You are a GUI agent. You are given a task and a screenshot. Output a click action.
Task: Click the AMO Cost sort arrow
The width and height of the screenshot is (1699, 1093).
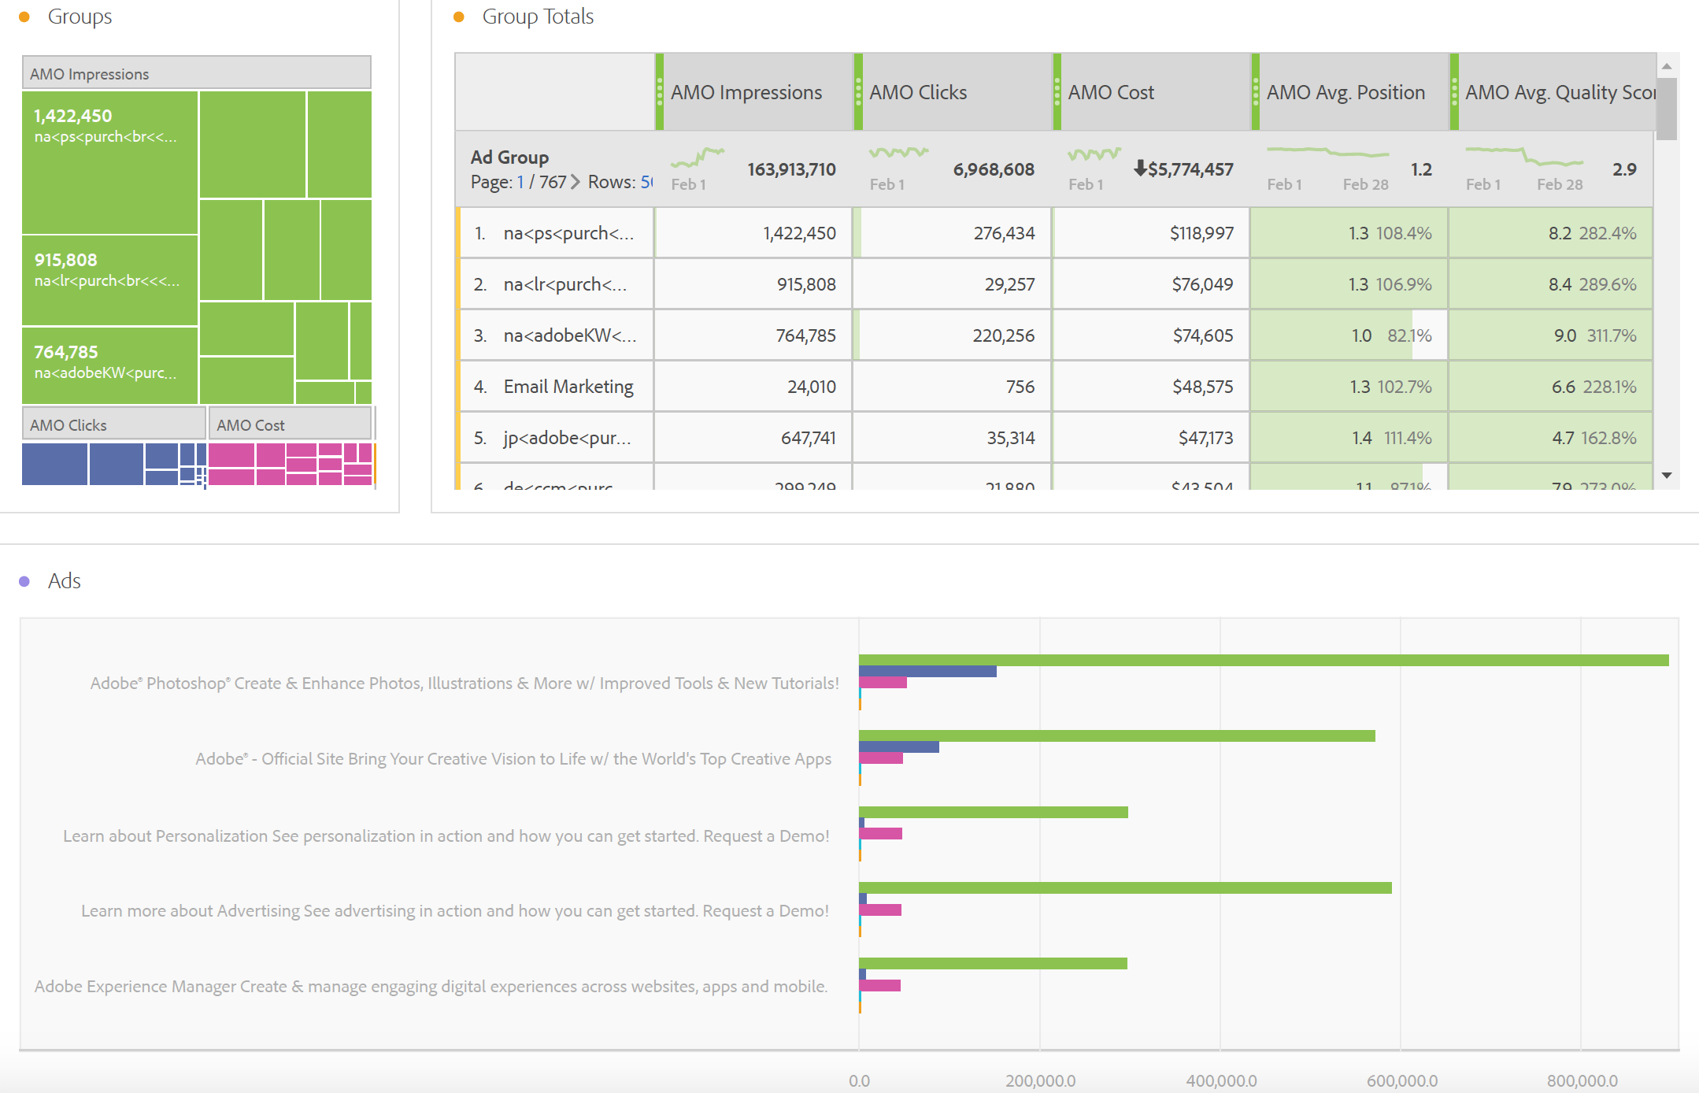[1139, 168]
